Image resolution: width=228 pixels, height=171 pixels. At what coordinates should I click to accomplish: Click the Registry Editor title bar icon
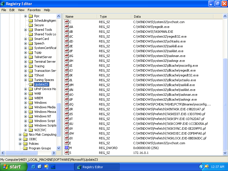pos(3,4)
